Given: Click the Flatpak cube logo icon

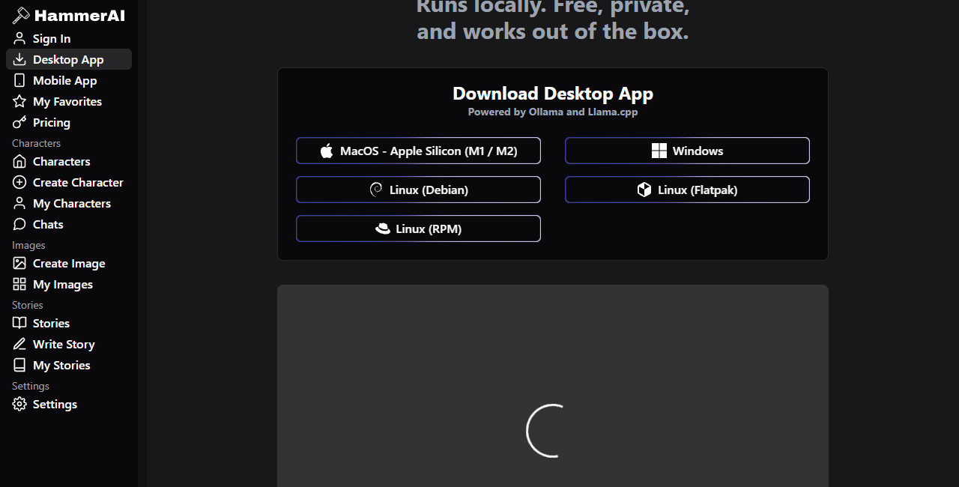Looking at the screenshot, I should (x=644, y=190).
